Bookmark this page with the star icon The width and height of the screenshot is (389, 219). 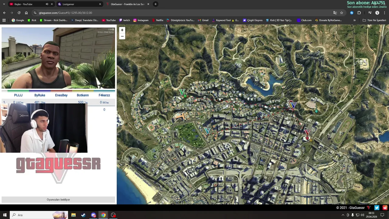[x=342, y=13]
